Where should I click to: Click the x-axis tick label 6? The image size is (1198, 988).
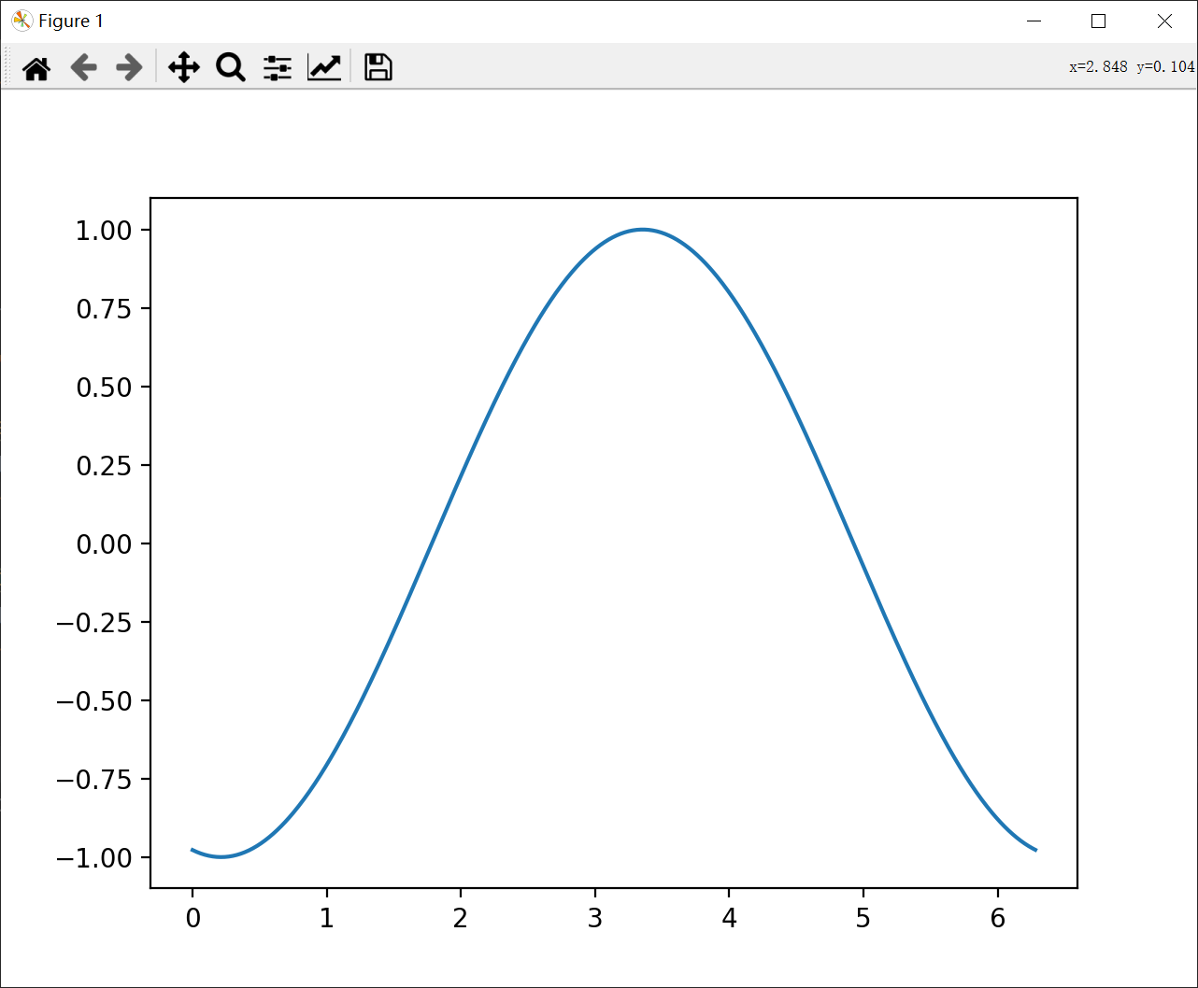[997, 919]
